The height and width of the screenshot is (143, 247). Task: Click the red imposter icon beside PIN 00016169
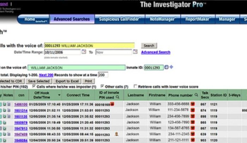pos(112,104)
